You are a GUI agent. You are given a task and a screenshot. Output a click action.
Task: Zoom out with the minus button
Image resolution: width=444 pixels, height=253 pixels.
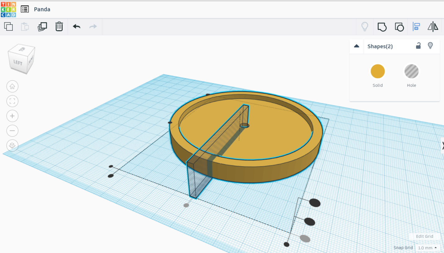[12, 131]
